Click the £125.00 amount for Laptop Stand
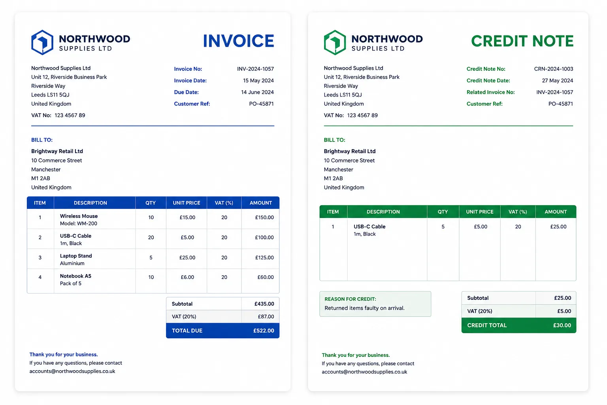 point(264,258)
